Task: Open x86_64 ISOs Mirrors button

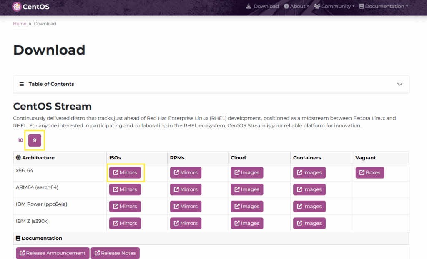Action: point(125,173)
